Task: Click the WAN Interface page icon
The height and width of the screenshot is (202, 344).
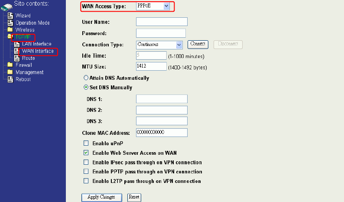Action: click(x=16, y=51)
